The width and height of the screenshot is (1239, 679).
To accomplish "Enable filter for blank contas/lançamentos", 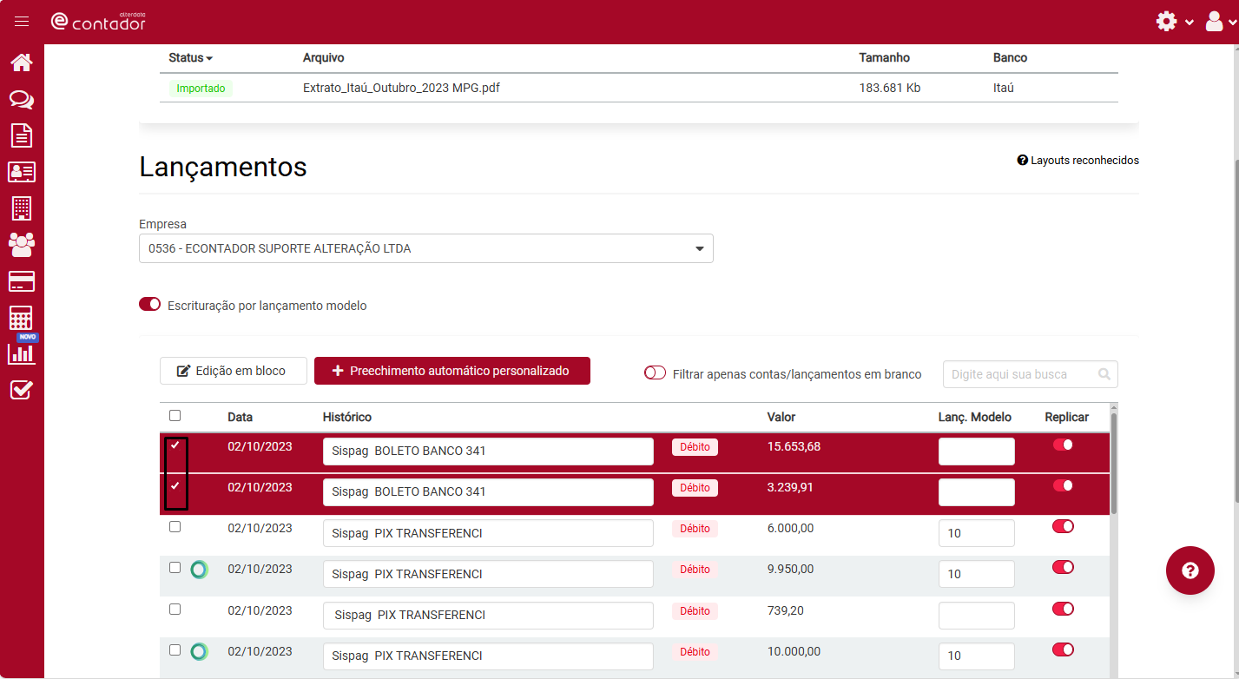I will click(655, 373).
